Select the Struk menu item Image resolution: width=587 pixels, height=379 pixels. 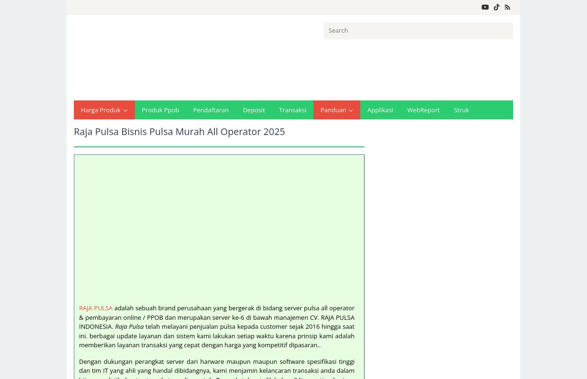coord(461,110)
